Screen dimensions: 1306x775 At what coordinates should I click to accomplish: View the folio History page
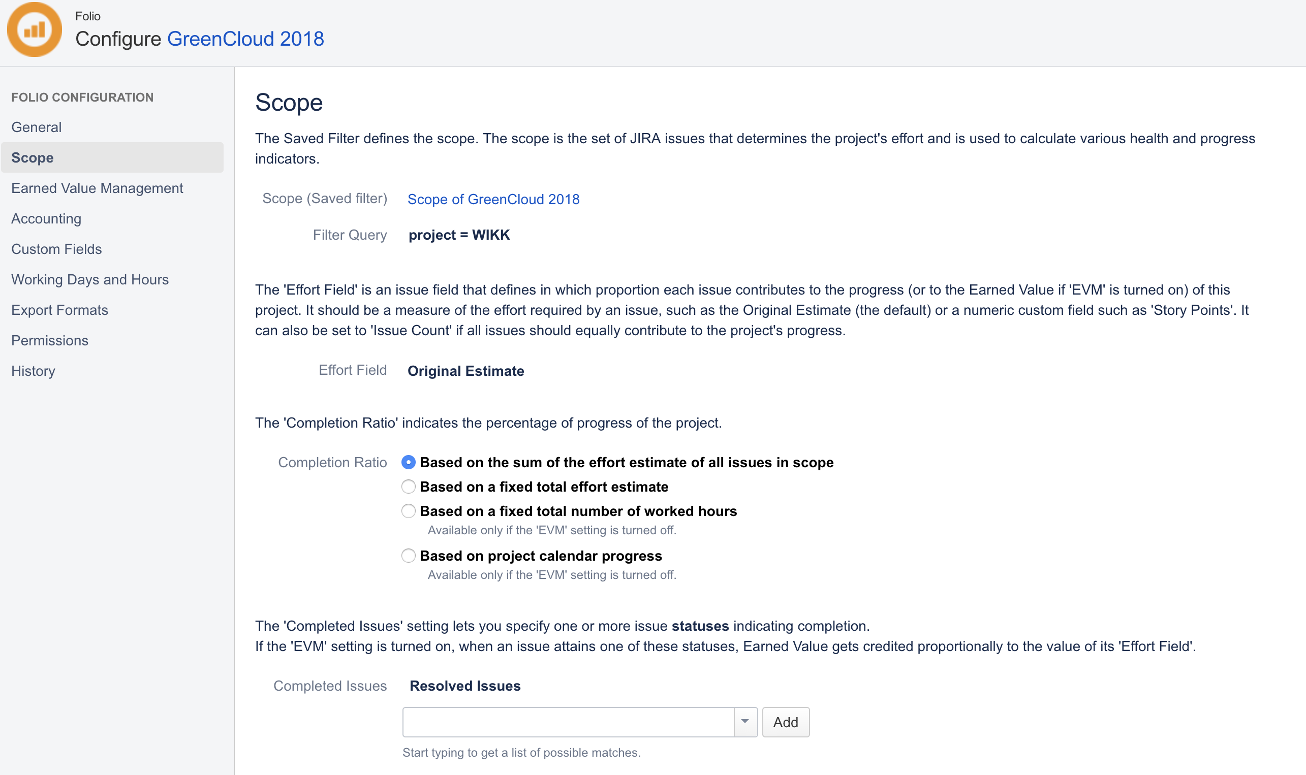tap(33, 371)
